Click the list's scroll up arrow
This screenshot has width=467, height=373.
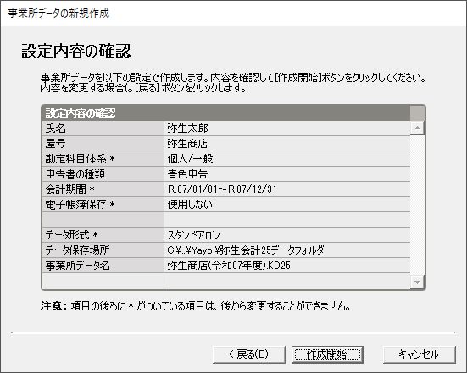[x=417, y=128]
